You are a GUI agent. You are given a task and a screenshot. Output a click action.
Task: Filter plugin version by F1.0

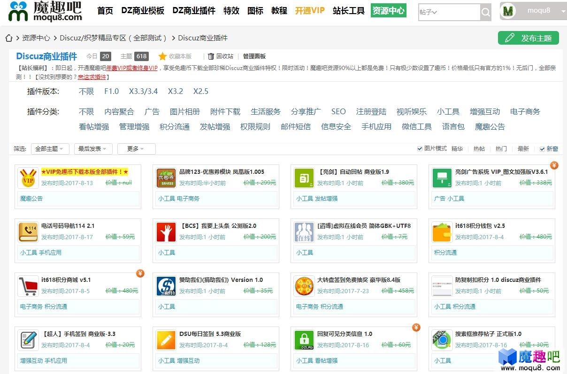click(x=112, y=91)
